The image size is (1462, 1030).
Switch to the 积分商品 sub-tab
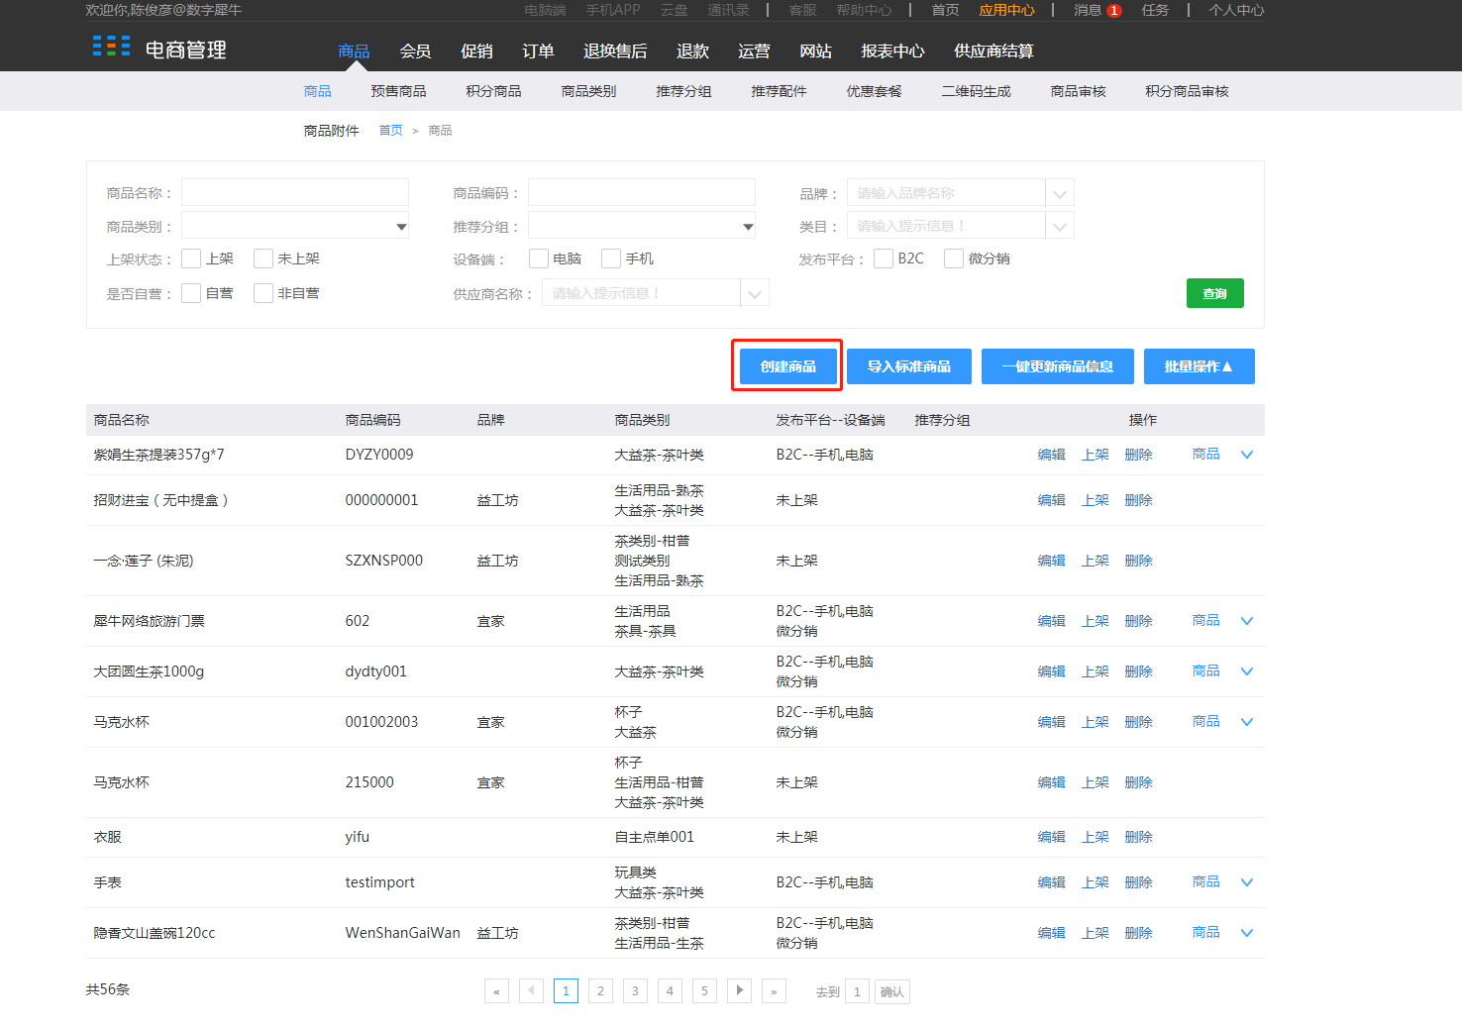coord(493,91)
